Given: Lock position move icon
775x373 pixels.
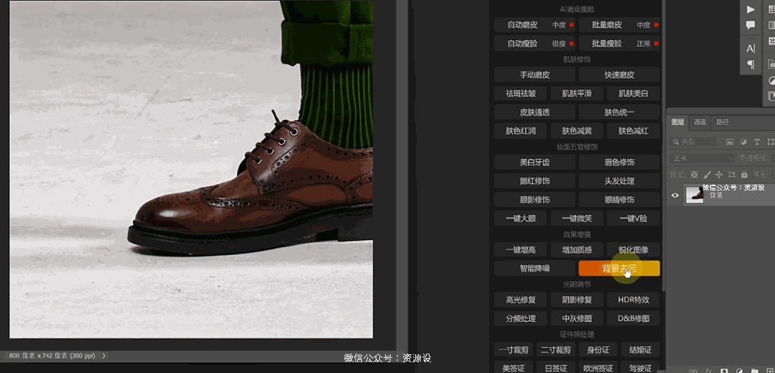Looking at the screenshot, I should pyautogui.click(x=719, y=175).
